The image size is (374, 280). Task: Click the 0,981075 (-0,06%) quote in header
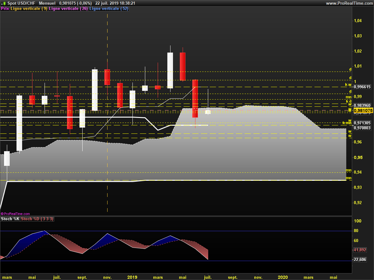tap(75, 3)
